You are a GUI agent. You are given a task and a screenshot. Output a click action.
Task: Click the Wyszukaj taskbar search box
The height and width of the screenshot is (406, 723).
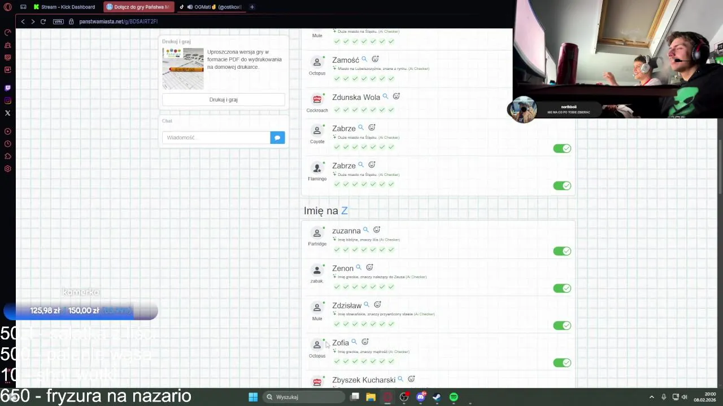pos(304,397)
